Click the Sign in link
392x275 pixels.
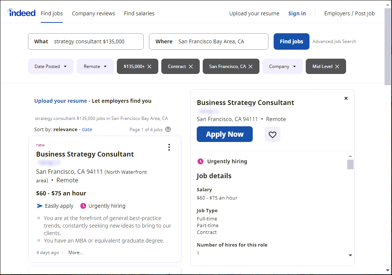(297, 13)
